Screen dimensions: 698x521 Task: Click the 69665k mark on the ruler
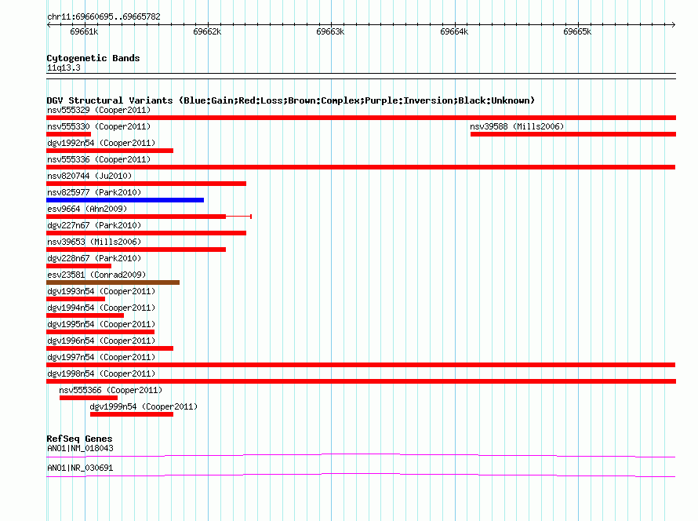click(577, 31)
